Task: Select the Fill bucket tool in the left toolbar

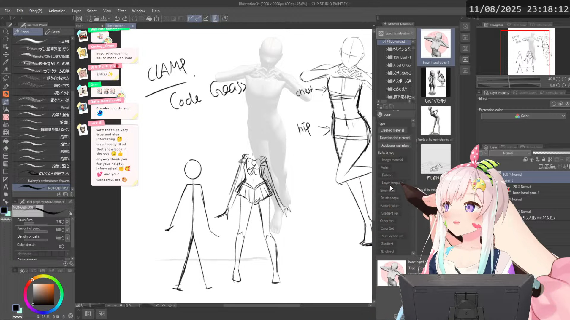Action: 6,141
